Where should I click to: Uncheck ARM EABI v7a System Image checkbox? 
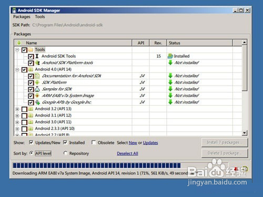tap(31, 96)
